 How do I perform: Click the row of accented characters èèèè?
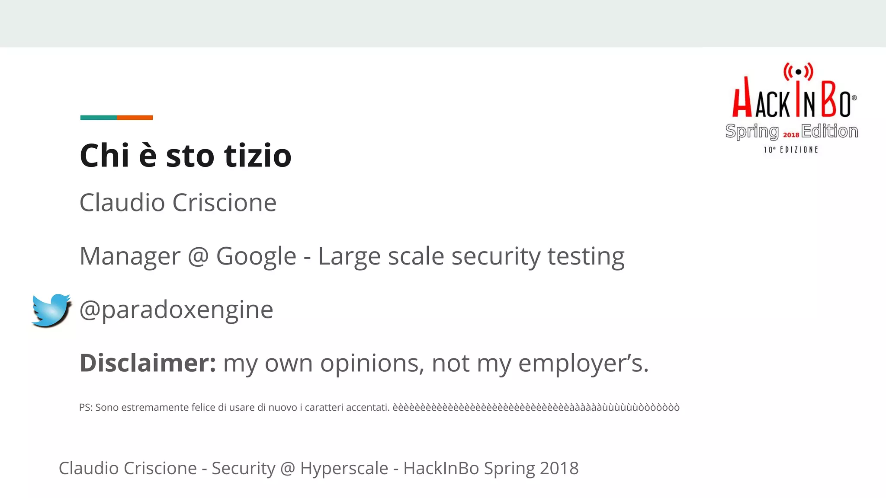(536, 407)
